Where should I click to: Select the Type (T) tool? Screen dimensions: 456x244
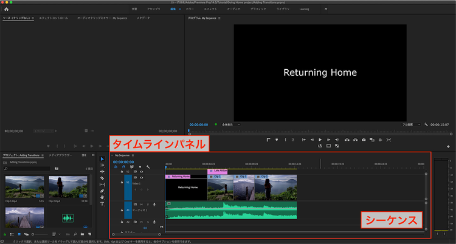click(x=102, y=204)
